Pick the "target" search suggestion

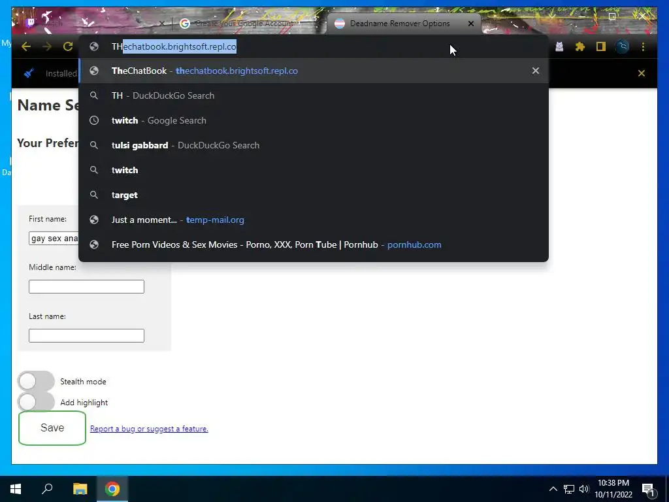coord(314,195)
